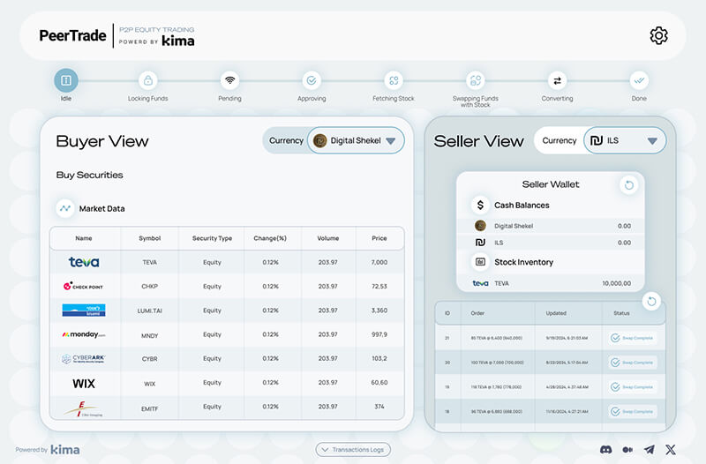Click the Updated column header in seller table
Screen dimensions: 706x464
pyautogui.click(x=556, y=313)
